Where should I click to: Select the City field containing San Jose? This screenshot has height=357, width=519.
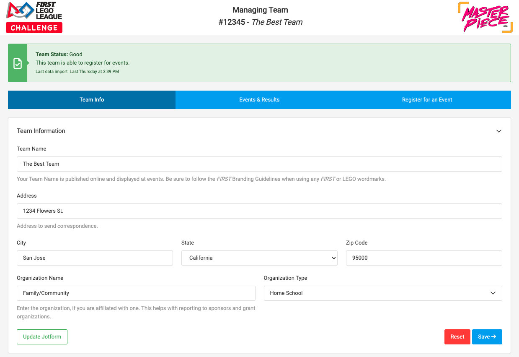click(x=95, y=258)
